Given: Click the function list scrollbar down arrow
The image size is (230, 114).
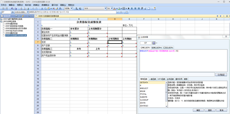Looking at the screenshot, I should 166,106.
